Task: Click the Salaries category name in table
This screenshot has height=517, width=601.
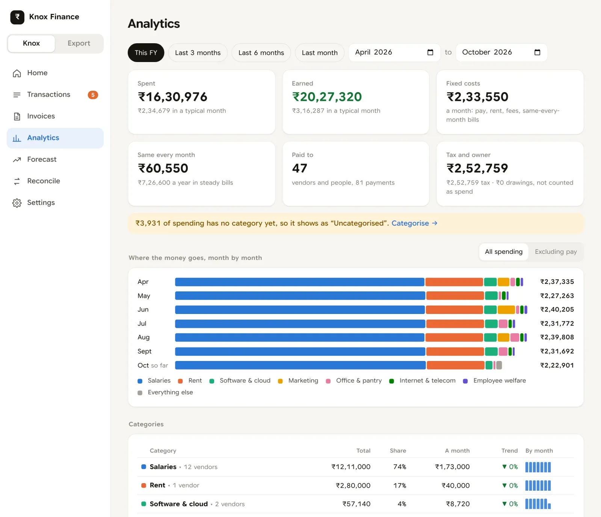Action: pyautogui.click(x=163, y=467)
